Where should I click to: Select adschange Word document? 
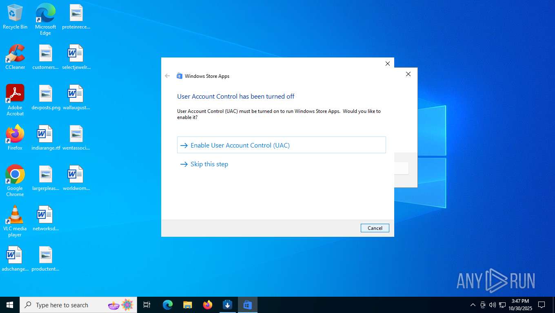tap(15, 259)
